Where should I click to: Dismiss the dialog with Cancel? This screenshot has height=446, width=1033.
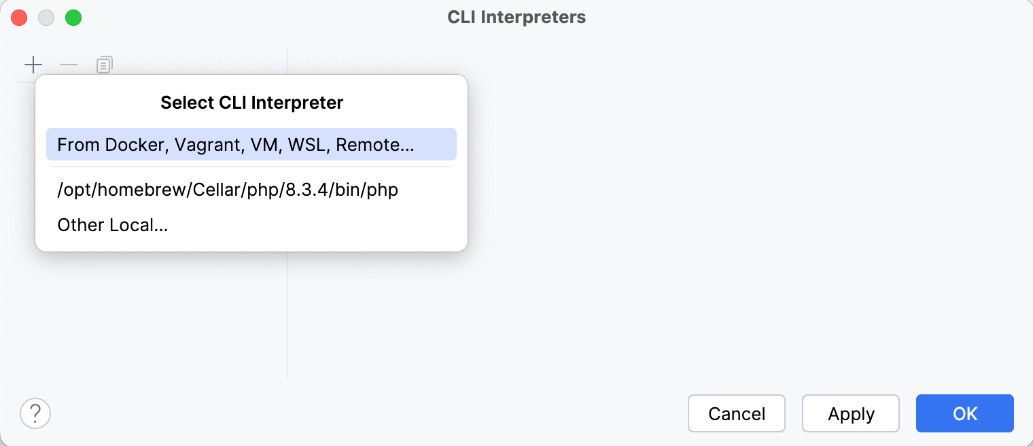[x=736, y=413]
